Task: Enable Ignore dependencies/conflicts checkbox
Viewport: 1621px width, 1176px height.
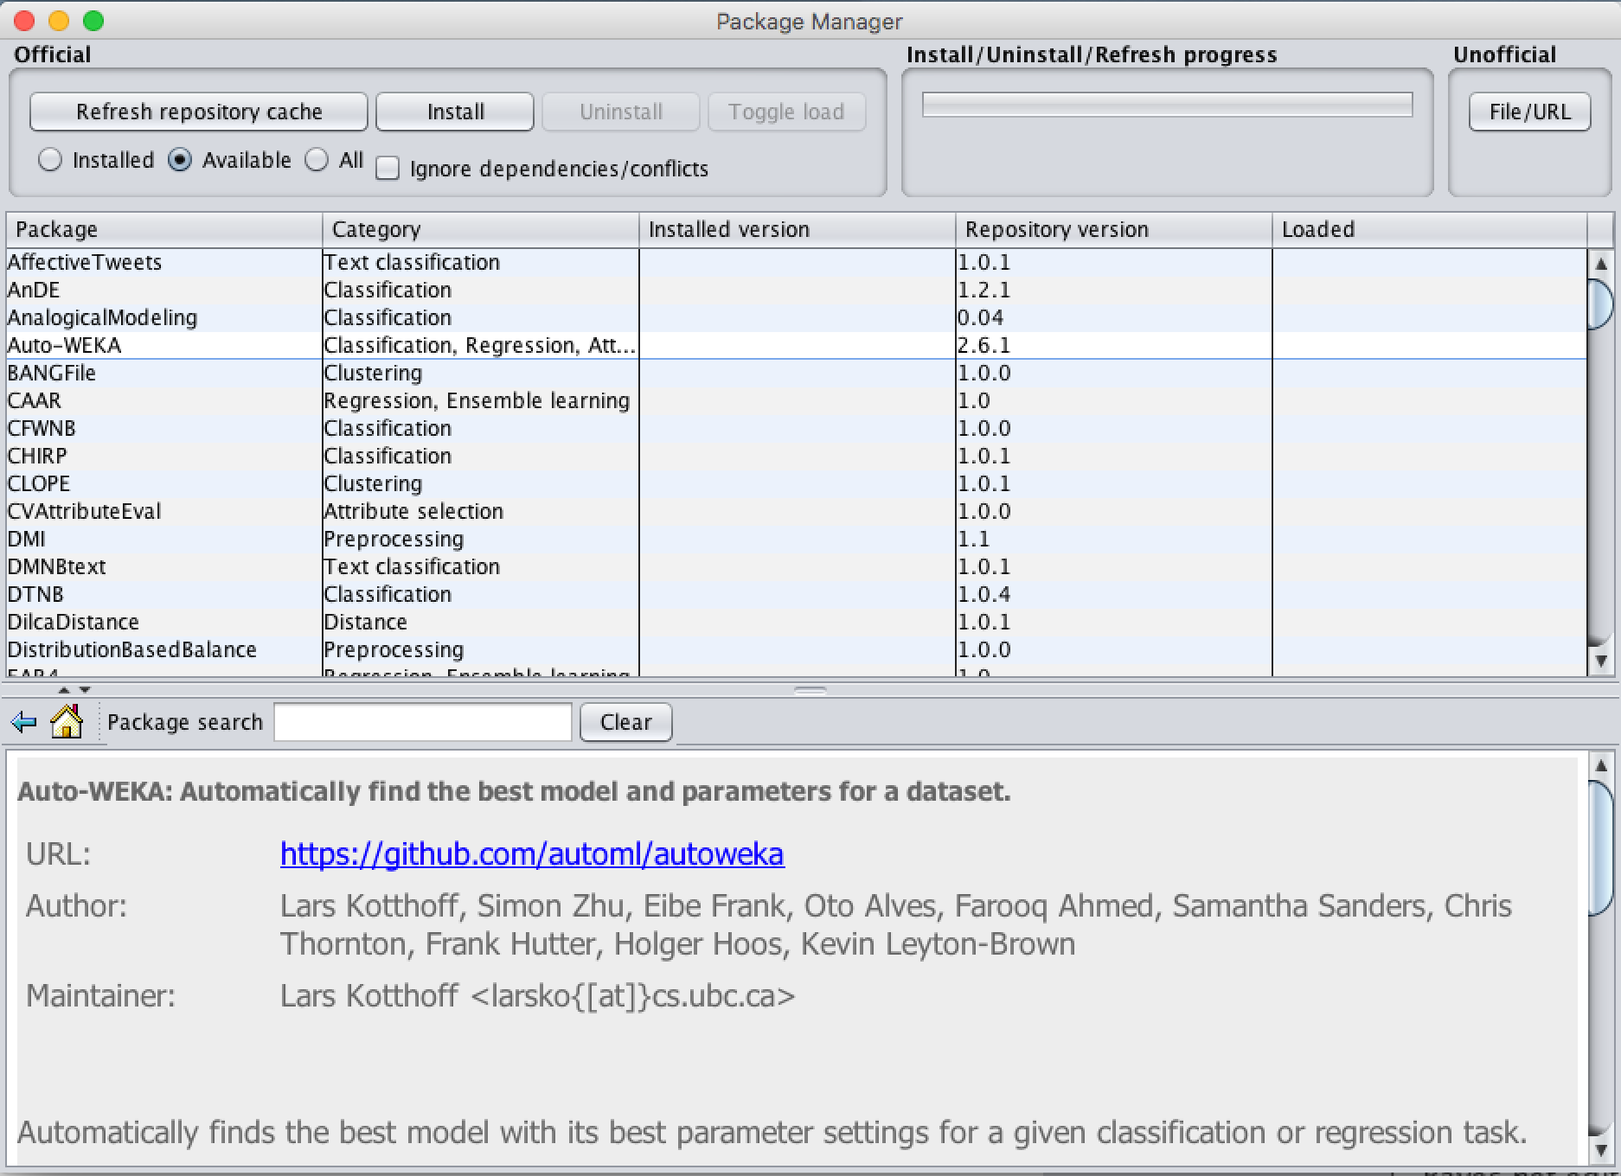Action: 388,169
